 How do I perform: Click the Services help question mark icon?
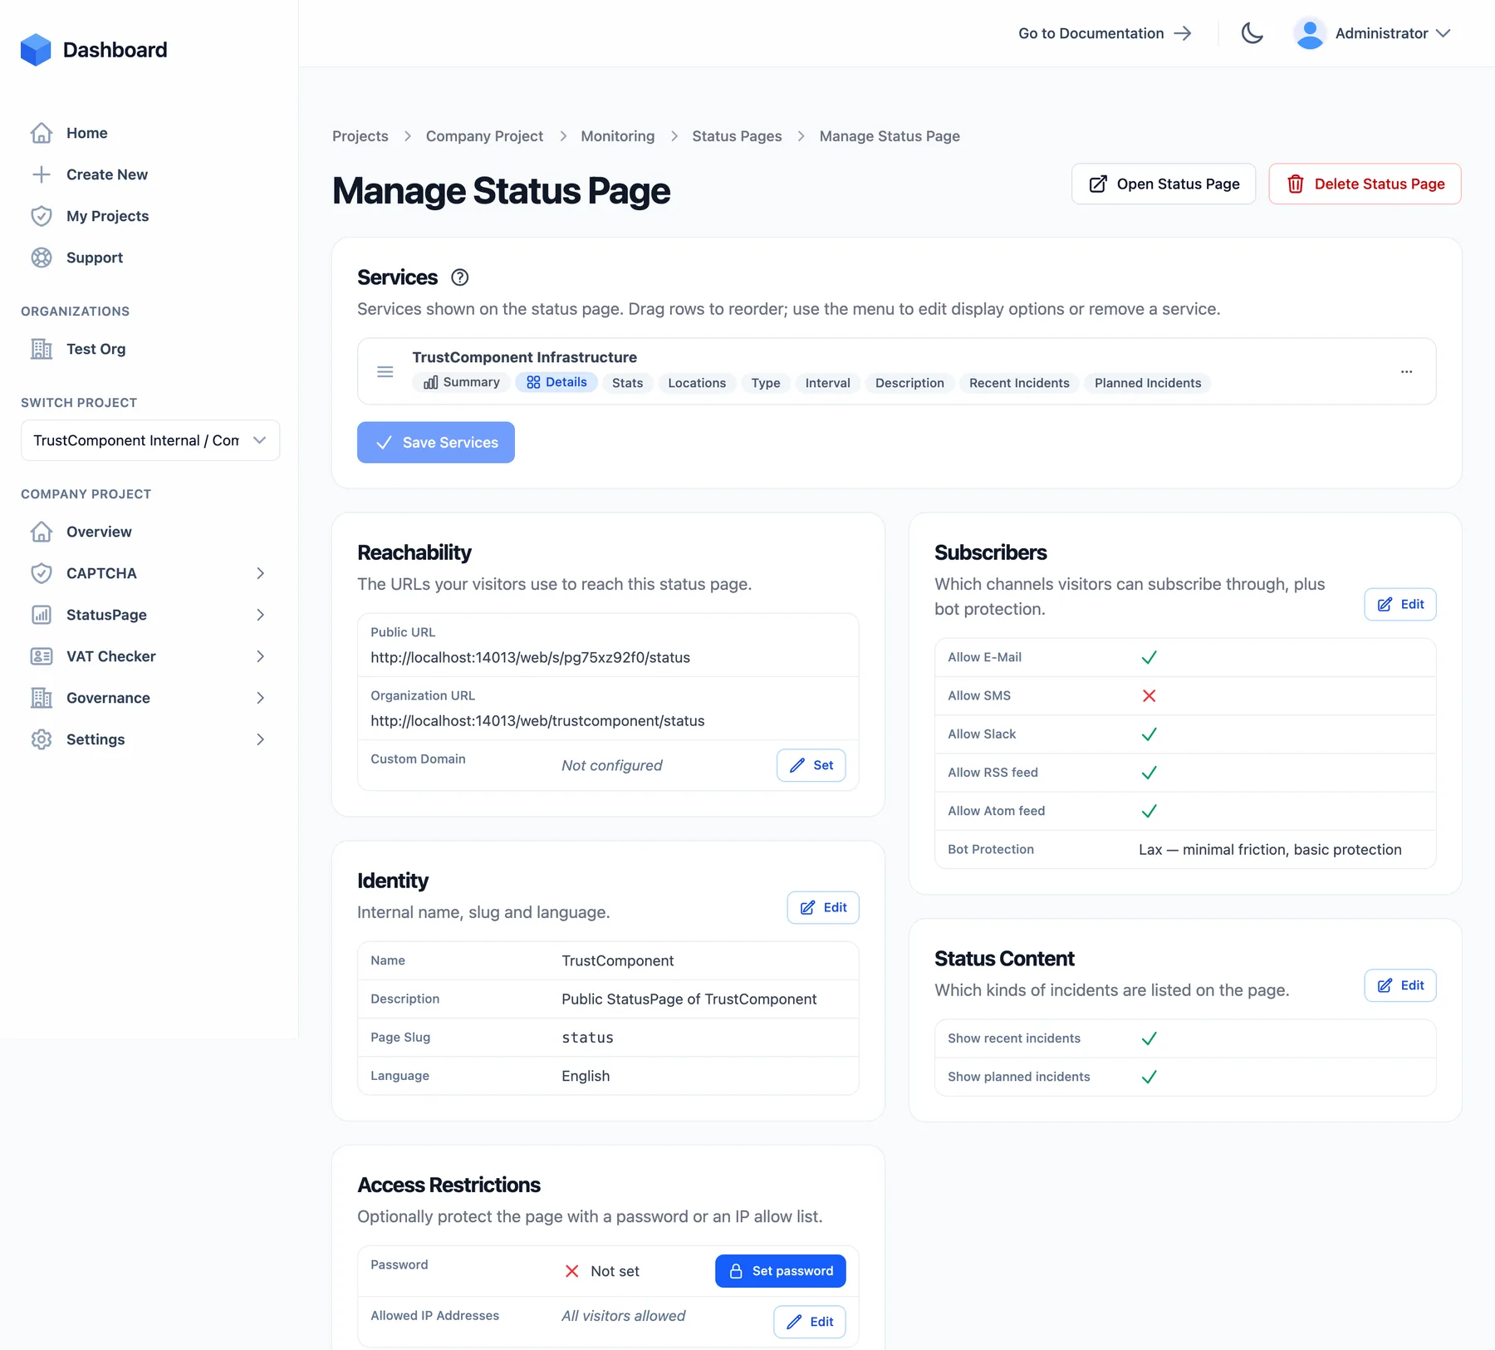tap(460, 277)
